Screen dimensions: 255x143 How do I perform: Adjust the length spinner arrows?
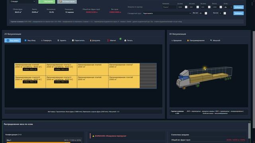tap(186, 7)
